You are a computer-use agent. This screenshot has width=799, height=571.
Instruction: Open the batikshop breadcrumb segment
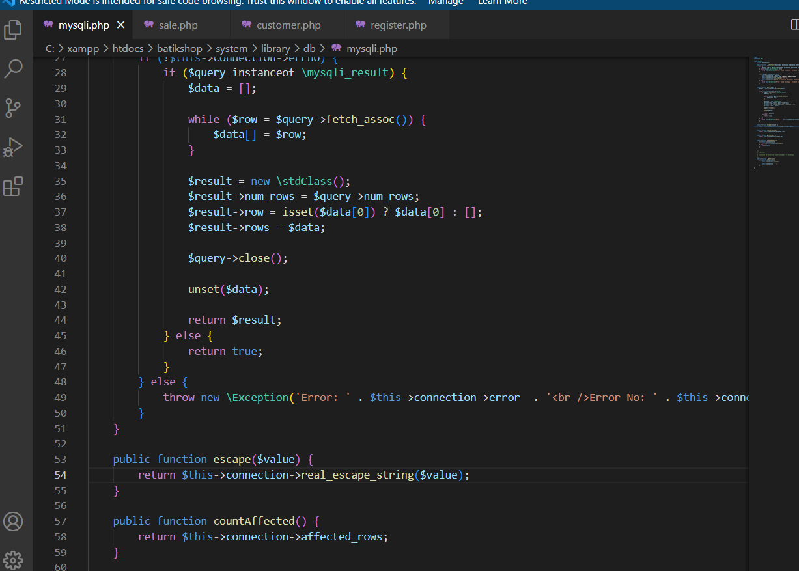[x=179, y=48]
